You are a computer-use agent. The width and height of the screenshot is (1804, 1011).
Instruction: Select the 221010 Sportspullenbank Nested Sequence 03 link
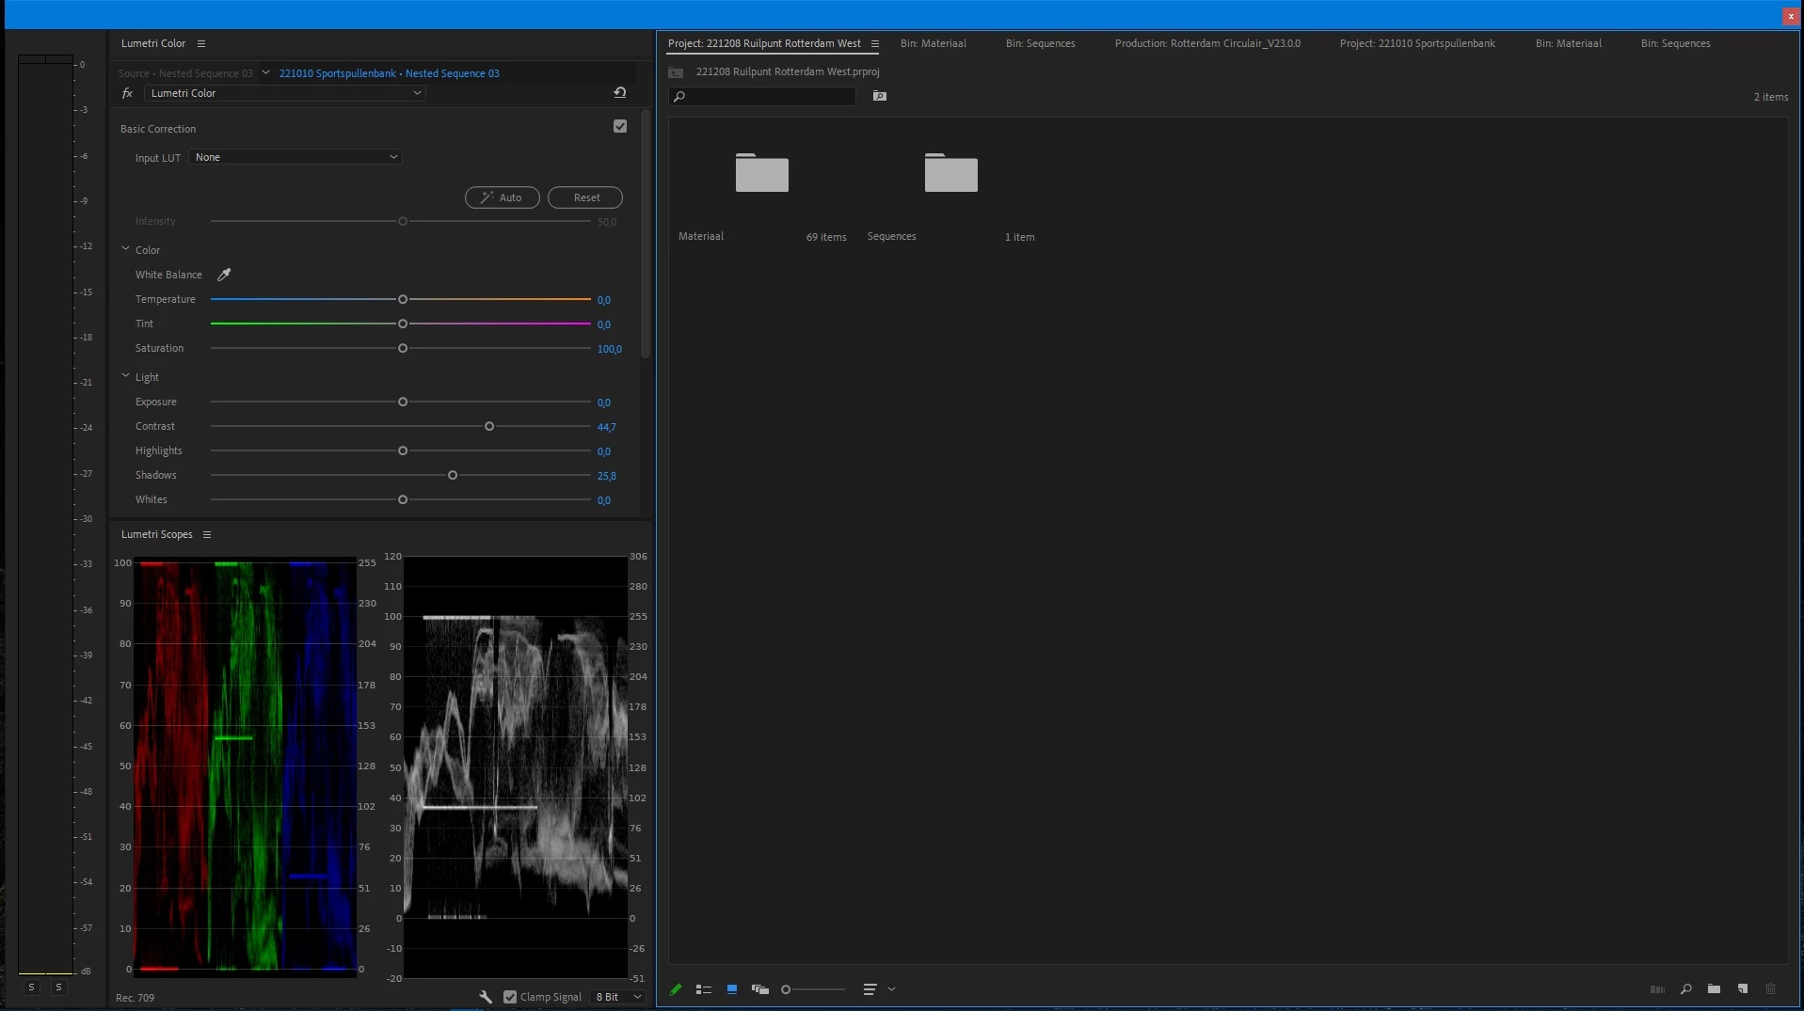390,73
